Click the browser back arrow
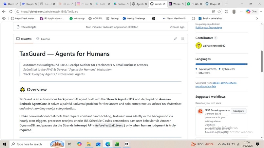 pyautogui.click(x=4, y=11)
